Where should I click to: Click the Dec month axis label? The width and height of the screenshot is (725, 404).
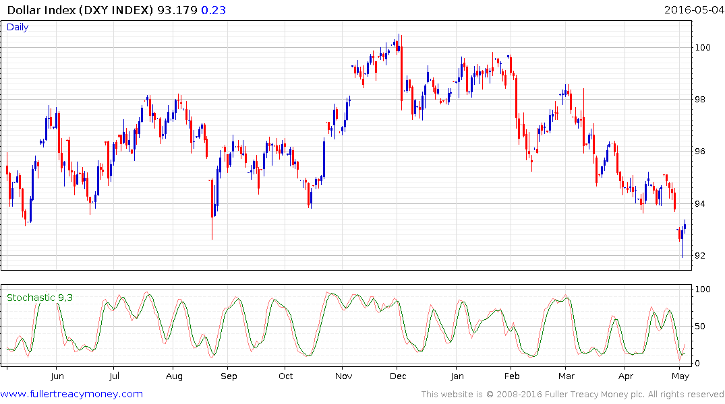coord(398,376)
